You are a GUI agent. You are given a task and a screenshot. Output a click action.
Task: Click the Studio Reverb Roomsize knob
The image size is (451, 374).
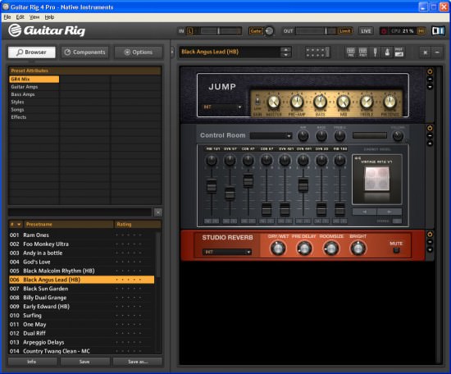[330, 248]
